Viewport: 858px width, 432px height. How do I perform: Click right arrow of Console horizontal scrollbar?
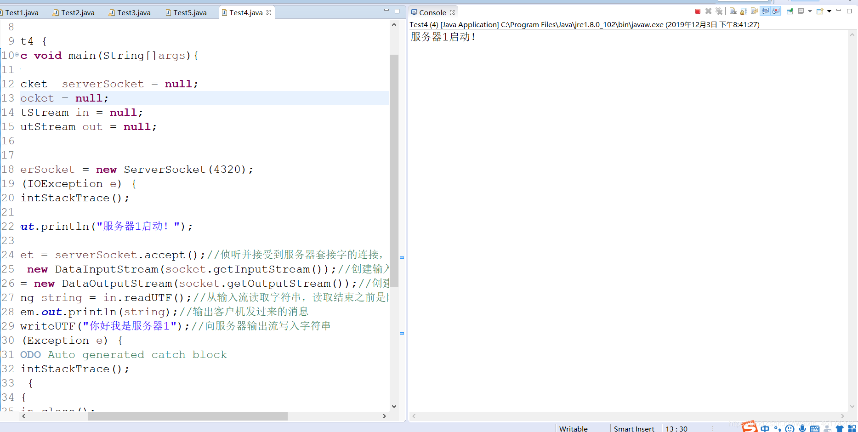click(842, 416)
